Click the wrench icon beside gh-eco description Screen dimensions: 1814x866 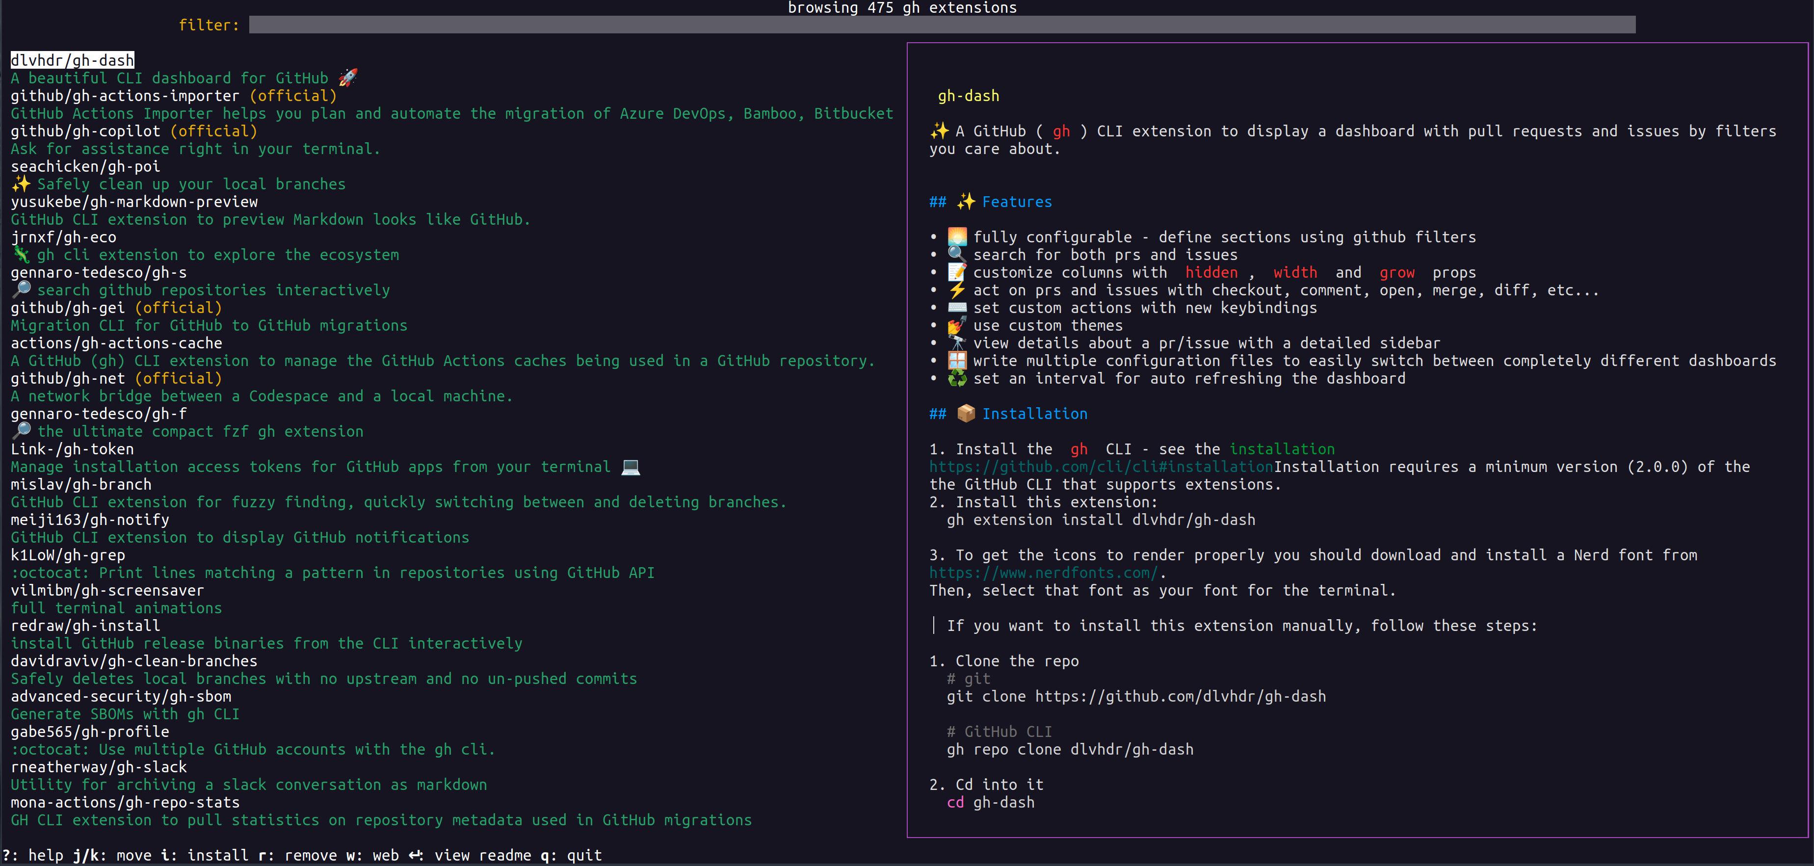[x=21, y=254]
